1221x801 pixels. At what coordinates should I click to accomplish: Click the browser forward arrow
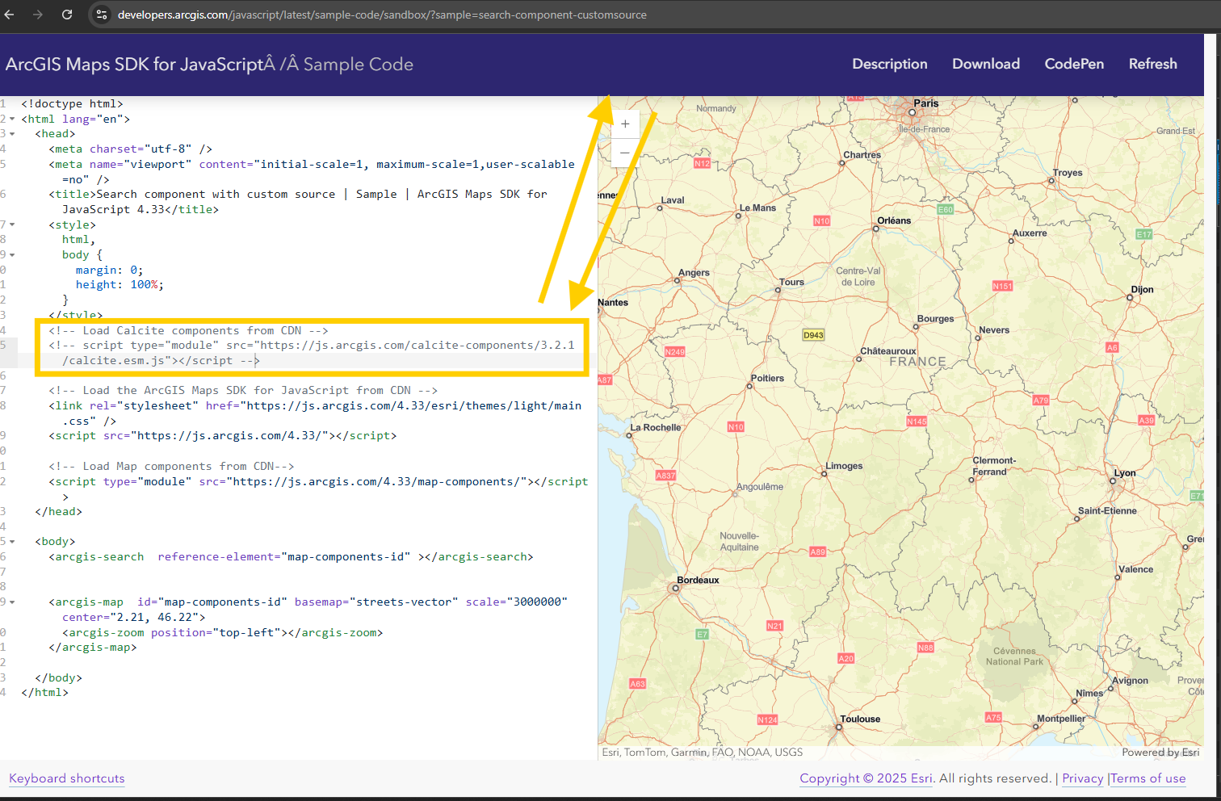(38, 15)
